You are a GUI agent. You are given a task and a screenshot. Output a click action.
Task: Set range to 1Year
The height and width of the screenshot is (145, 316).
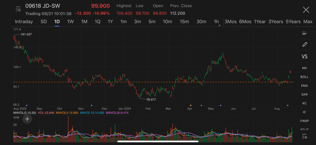(260, 22)
